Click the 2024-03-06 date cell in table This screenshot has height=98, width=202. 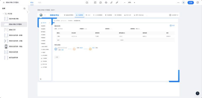point(74,36)
